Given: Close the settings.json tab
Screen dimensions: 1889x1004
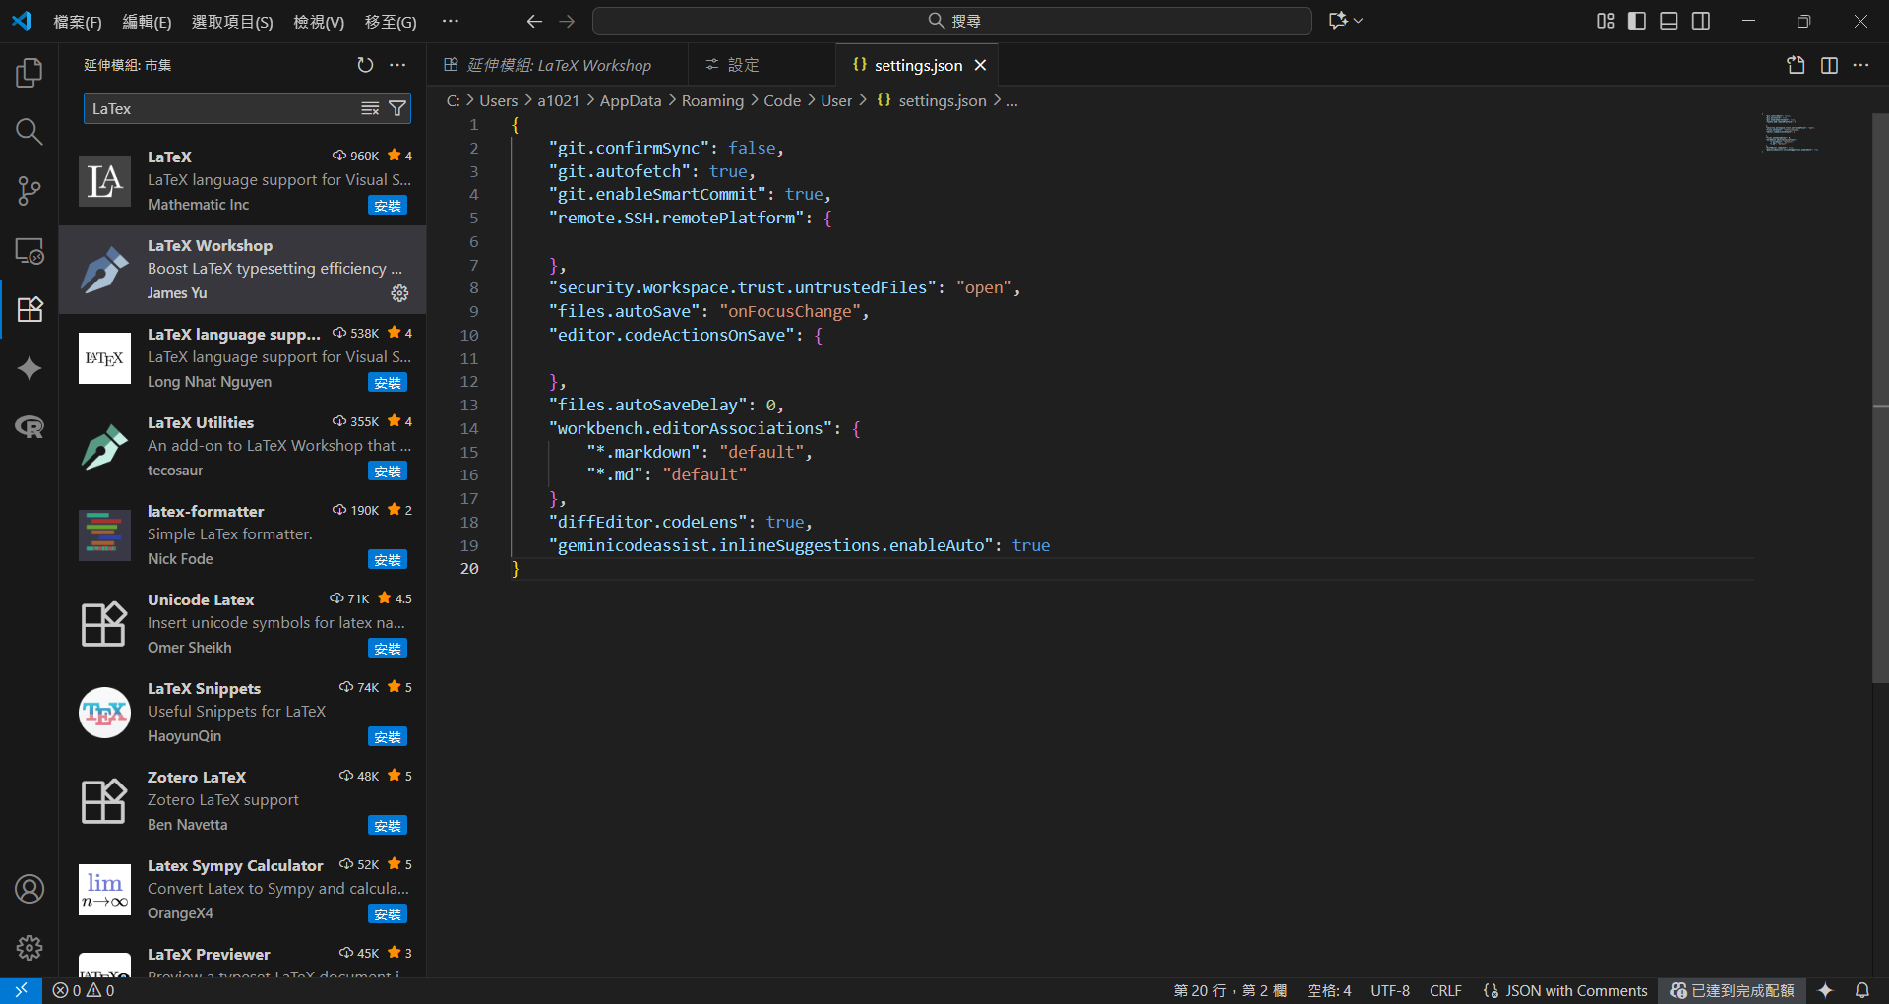Looking at the screenshot, I should click(980, 65).
